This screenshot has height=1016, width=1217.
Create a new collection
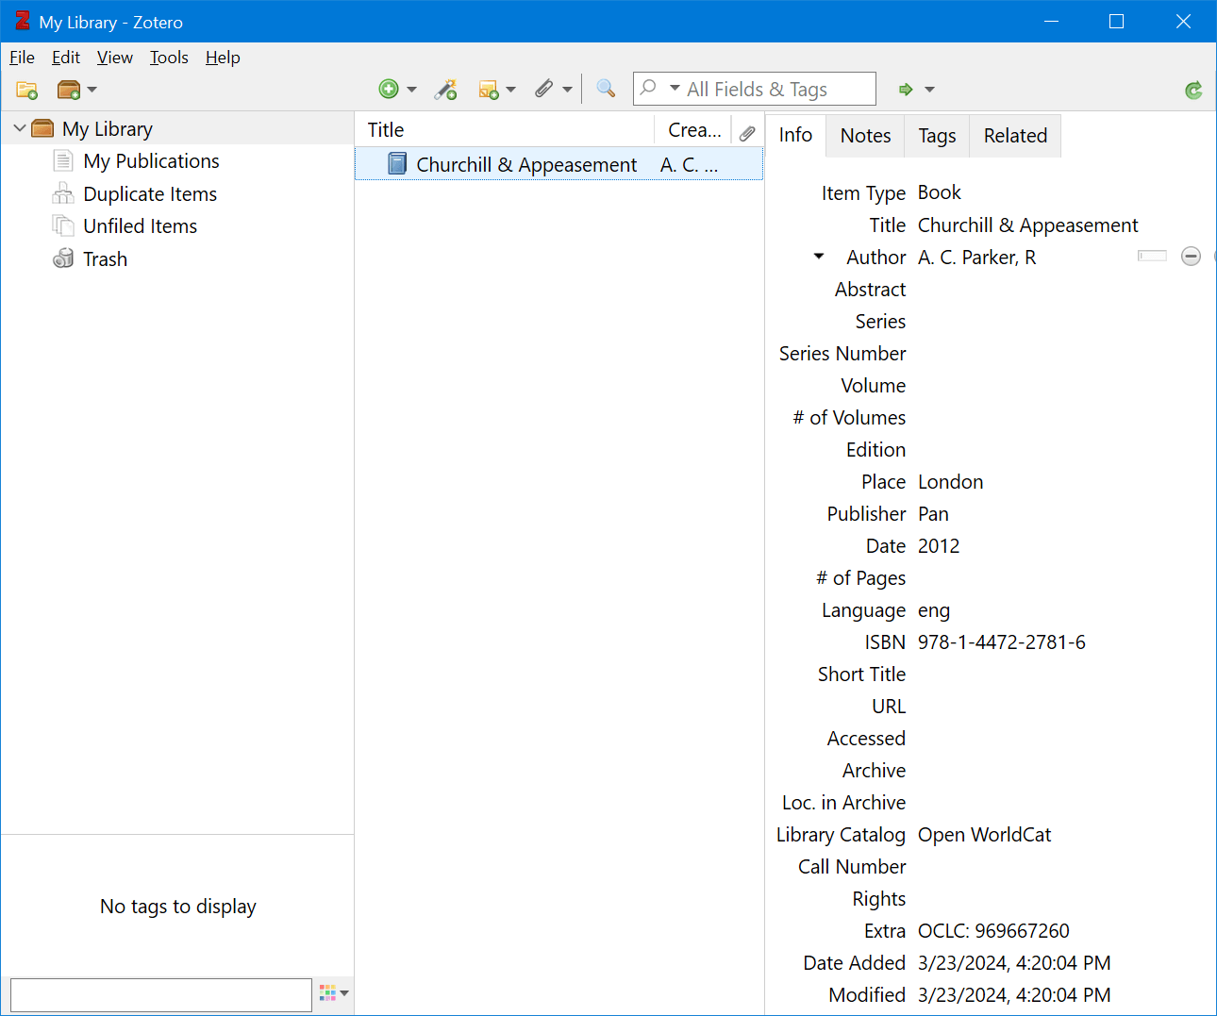click(26, 89)
